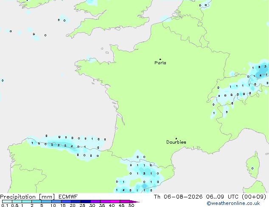Pick the legend swatch between 2 and 5
This screenshot has width=269, height=207.
point(36,202)
